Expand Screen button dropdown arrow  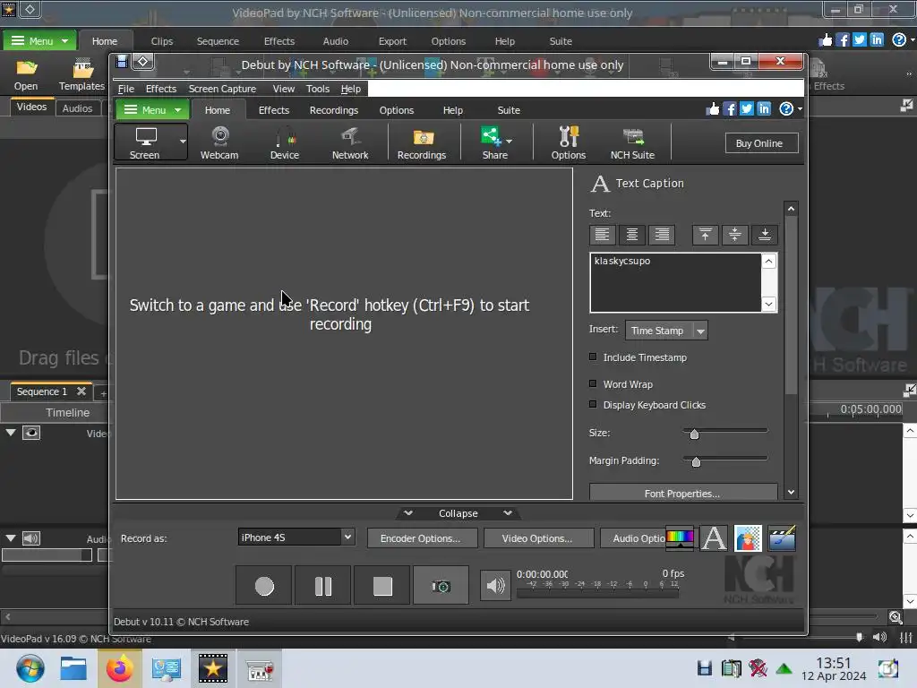point(183,142)
